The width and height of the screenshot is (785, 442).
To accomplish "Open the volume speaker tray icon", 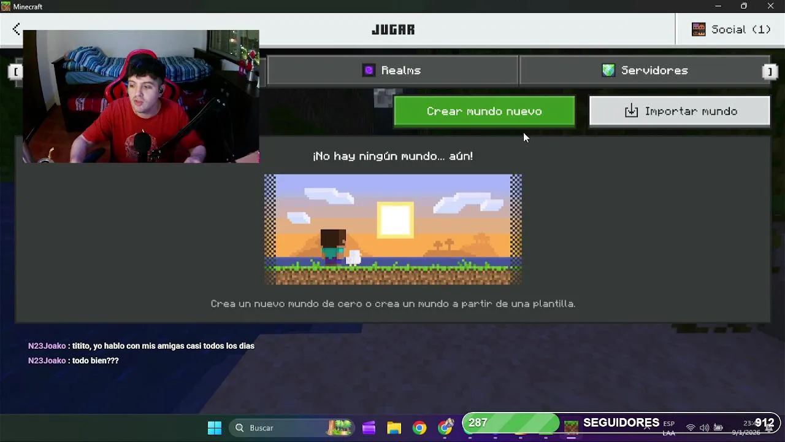I will click(704, 428).
